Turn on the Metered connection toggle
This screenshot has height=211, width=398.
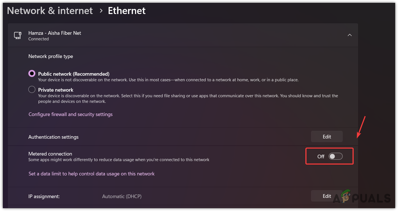tap(335, 156)
